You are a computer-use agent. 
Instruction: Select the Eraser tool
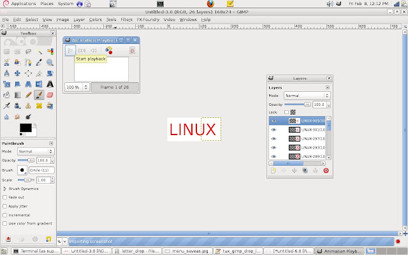[50, 95]
